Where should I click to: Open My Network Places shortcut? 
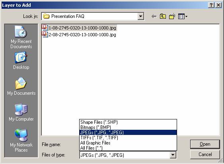tap(21, 141)
